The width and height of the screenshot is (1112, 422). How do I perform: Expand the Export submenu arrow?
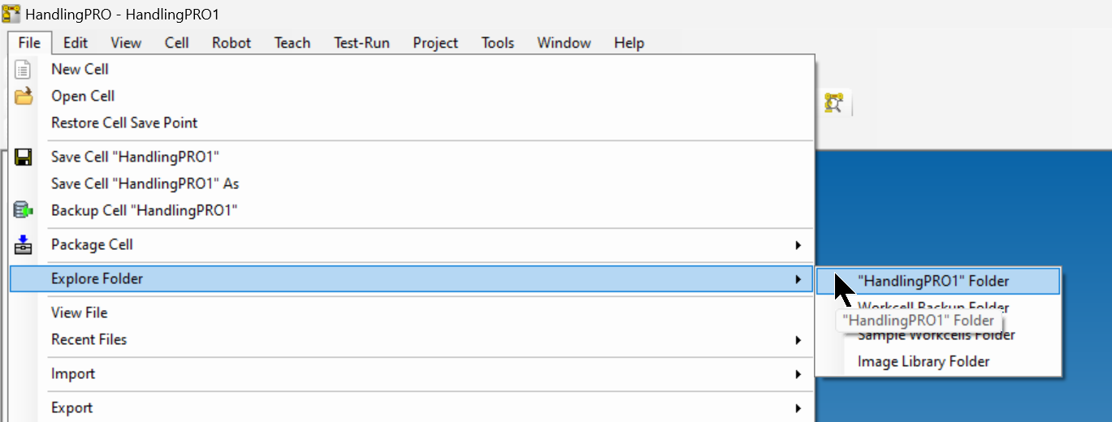(798, 408)
